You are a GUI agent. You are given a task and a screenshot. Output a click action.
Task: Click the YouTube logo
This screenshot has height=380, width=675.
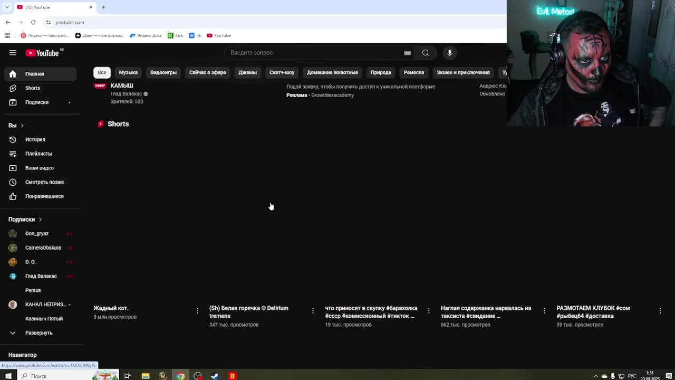(x=43, y=53)
